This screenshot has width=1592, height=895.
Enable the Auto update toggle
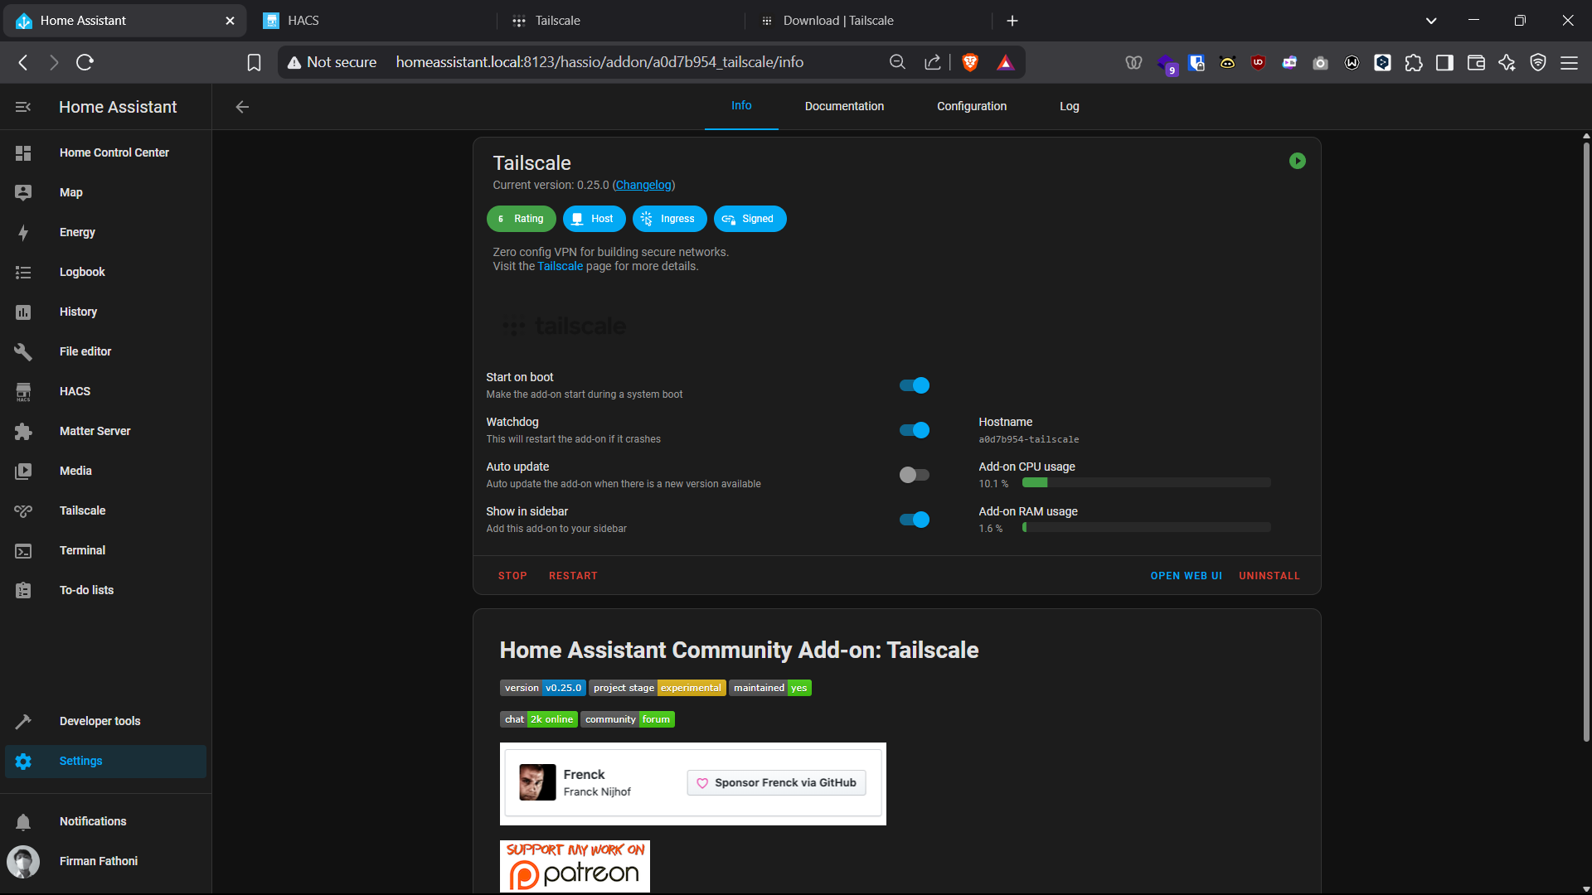pyautogui.click(x=915, y=475)
